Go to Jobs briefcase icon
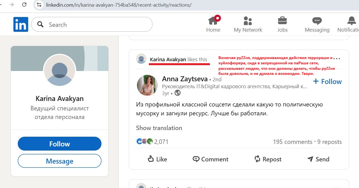 pos(282,21)
